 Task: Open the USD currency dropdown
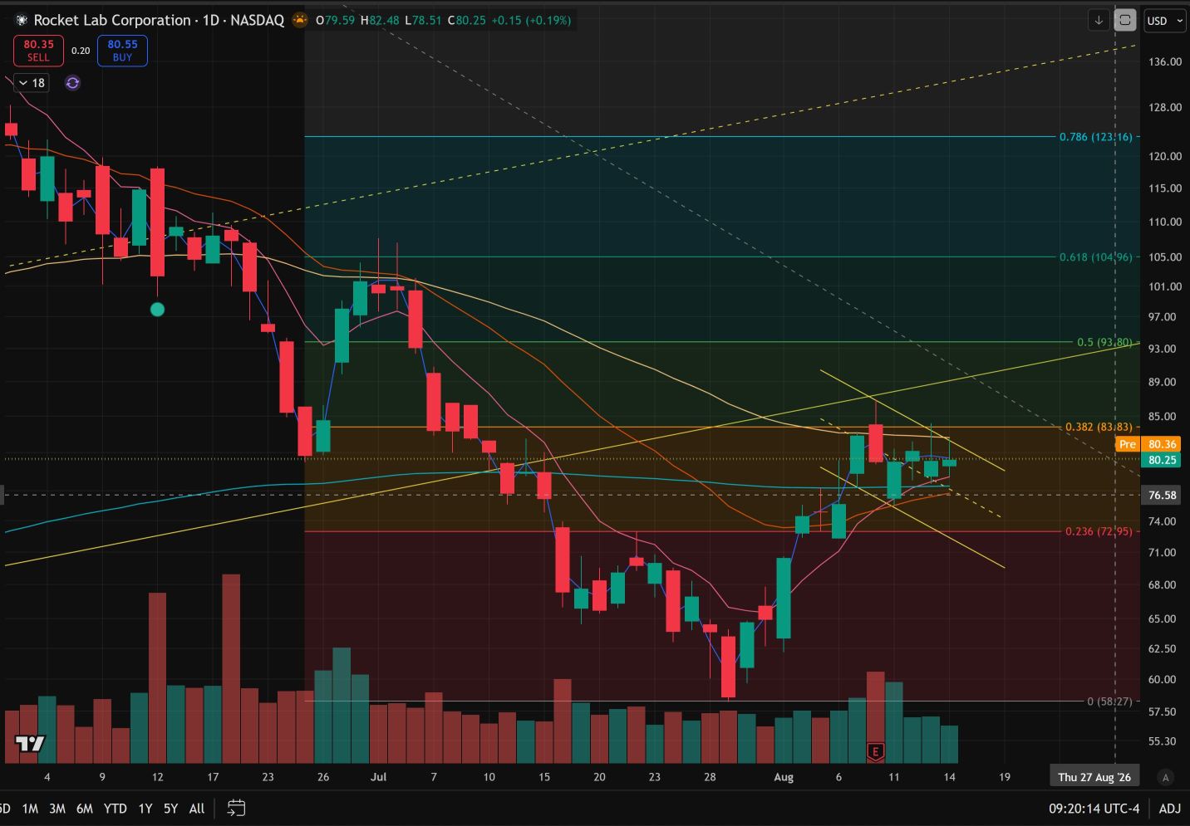coord(1165,21)
